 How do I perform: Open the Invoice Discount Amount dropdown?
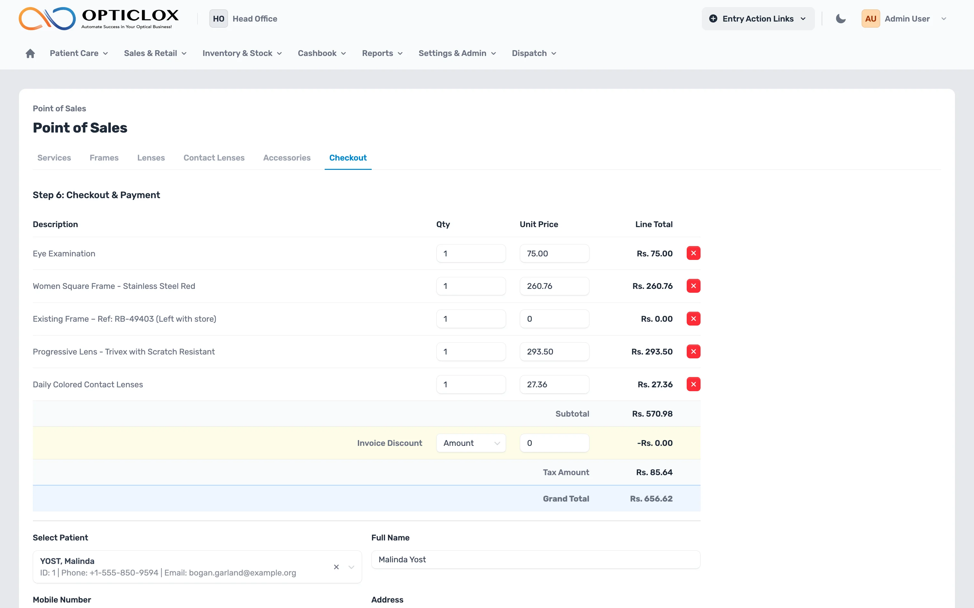(x=471, y=443)
